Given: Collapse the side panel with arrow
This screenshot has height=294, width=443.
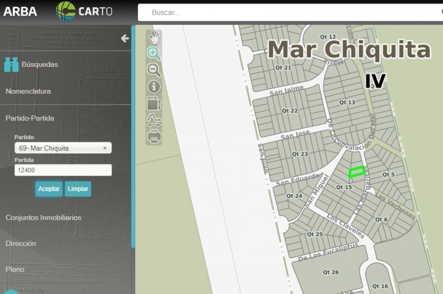Looking at the screenshot, I should point(125,38).
